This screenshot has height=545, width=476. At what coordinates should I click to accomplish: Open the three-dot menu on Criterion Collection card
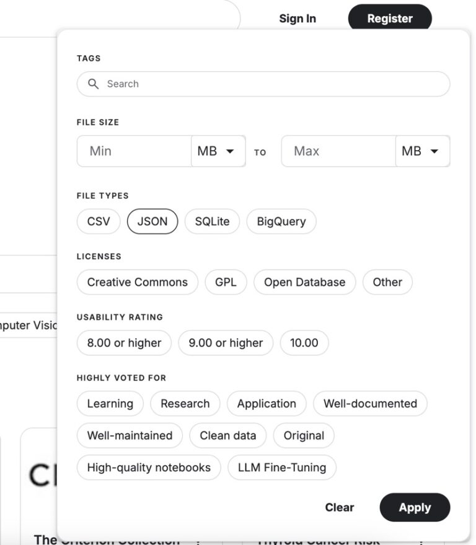(196, 540)
